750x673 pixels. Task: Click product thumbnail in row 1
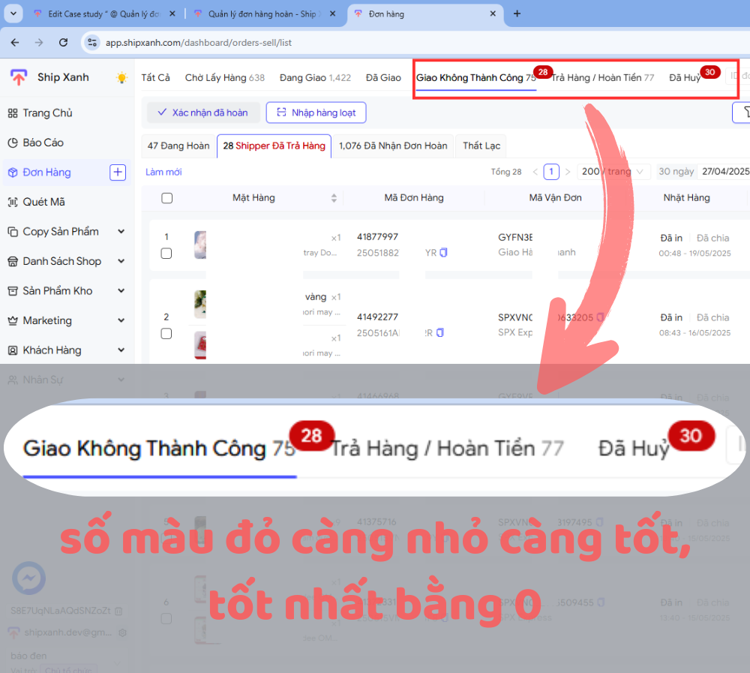coord(200,245)
